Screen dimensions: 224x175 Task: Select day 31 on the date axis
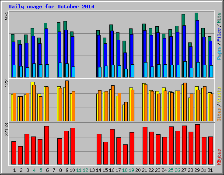pyautogui.click(x=210, y=170)
